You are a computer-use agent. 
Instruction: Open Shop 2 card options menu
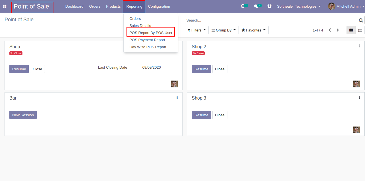[x=359, y=46]
